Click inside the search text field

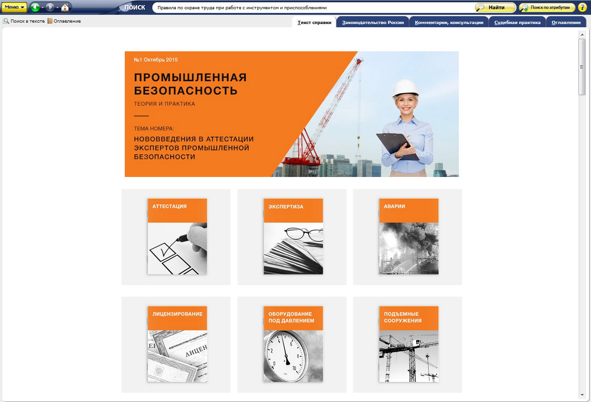[310, 8]
